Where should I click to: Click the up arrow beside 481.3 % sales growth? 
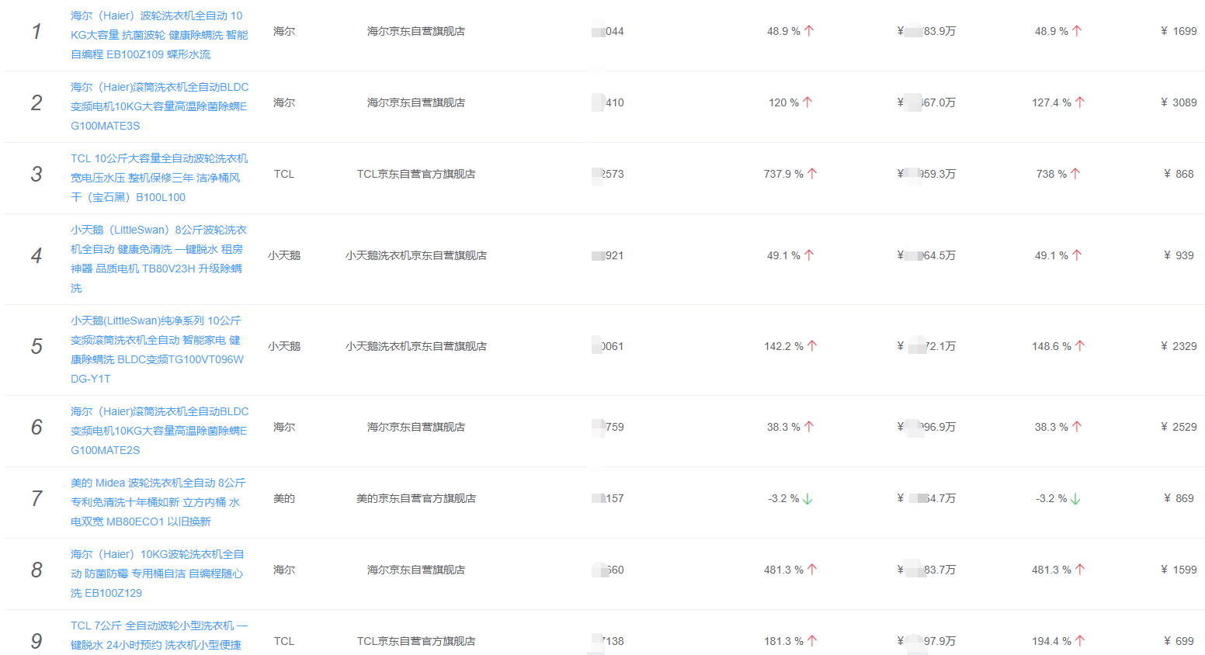pyautogui.click(x=812, y=570)
